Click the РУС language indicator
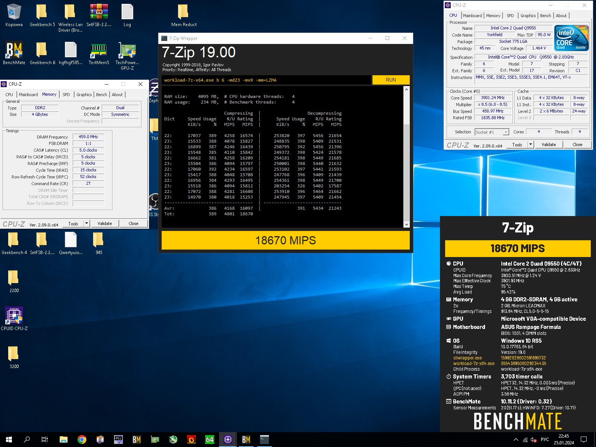The width and height of the screenshot is (596, 447). [545, 440]
